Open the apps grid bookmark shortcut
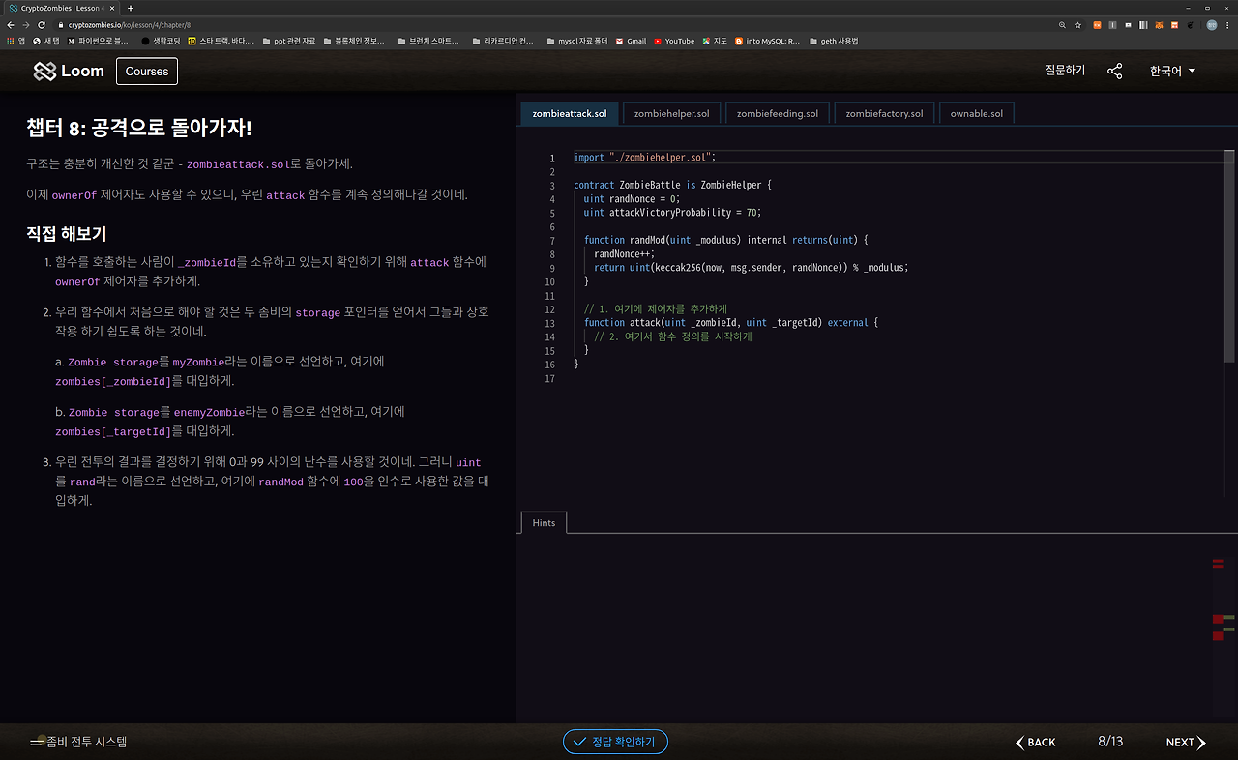Screen dimensions: 1238x760 (x=15, y=41)
